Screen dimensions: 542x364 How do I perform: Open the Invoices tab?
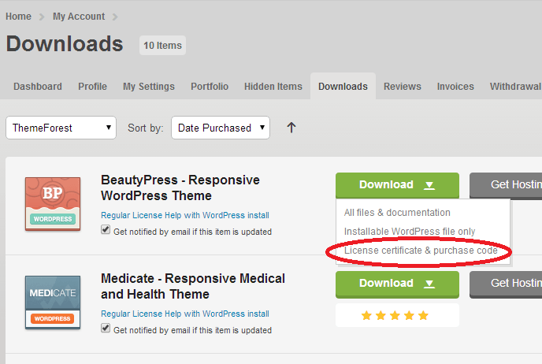(455, 87)
